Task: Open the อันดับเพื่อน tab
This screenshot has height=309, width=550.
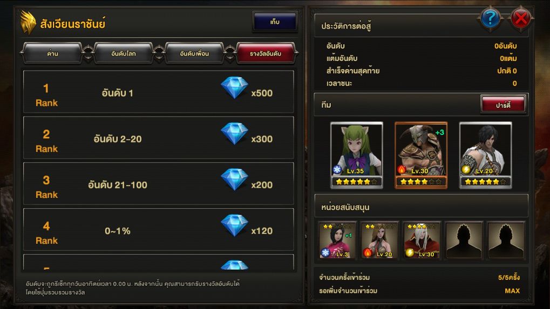Action: tap(194, 53)
